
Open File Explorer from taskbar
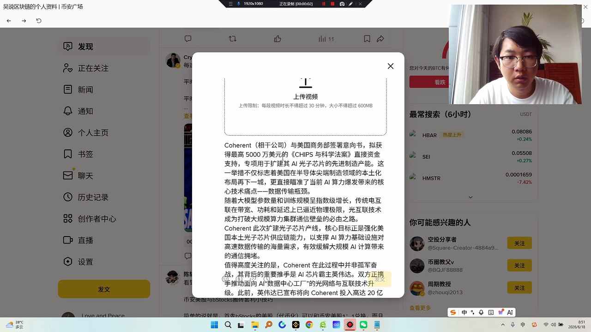(x=255, y=325)
